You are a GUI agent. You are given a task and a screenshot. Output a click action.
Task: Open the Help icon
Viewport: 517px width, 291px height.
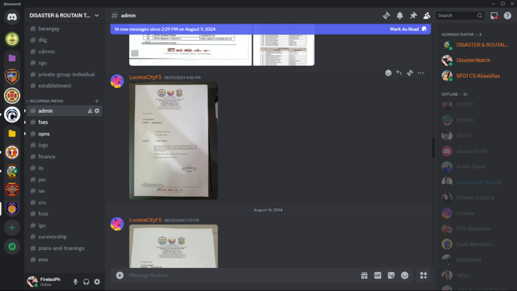(x=507, y=16)
